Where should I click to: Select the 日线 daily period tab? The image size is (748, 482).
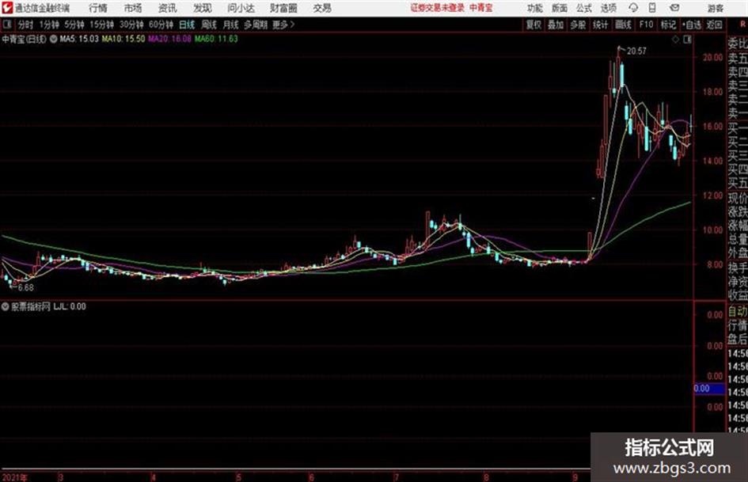pos(187,25)
